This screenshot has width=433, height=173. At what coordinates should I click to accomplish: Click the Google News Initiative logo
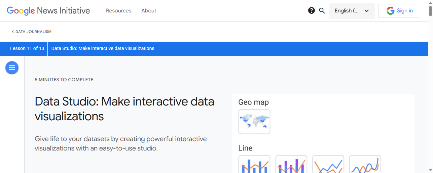click(48, 11)
